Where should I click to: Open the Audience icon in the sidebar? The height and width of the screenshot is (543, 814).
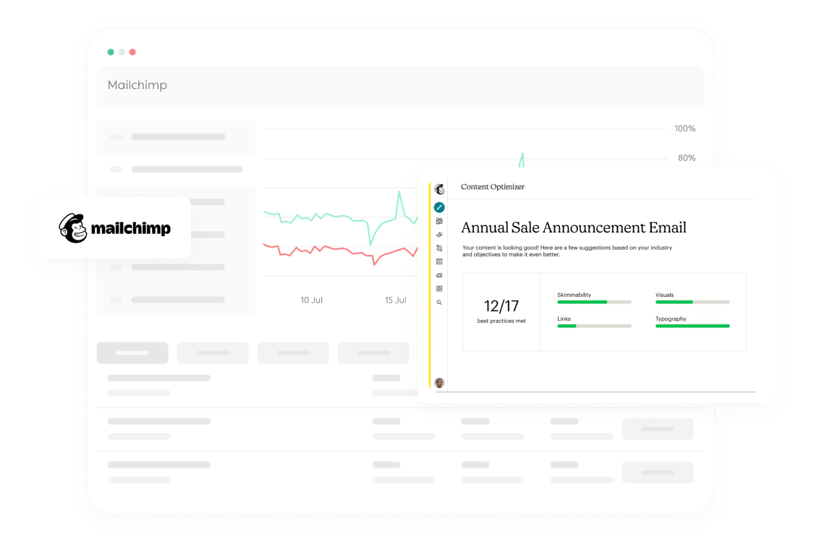coord(439,222)
